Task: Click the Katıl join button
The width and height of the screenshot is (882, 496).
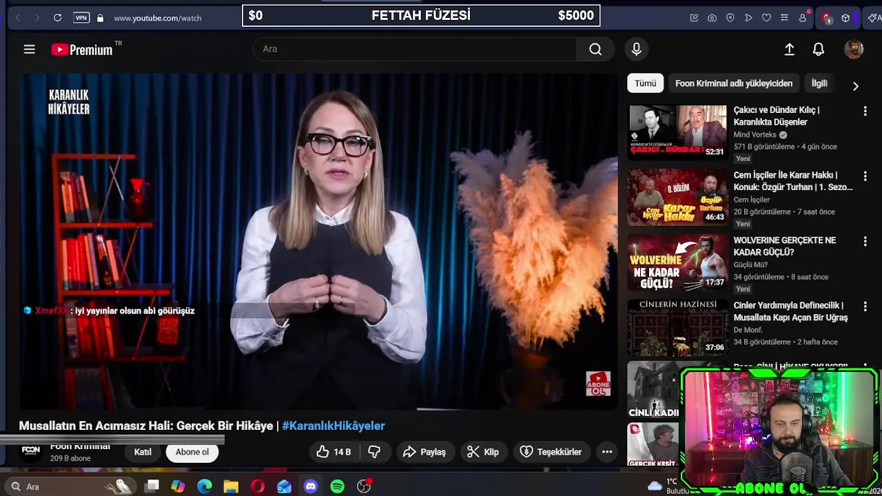Action: pos(143,452)
